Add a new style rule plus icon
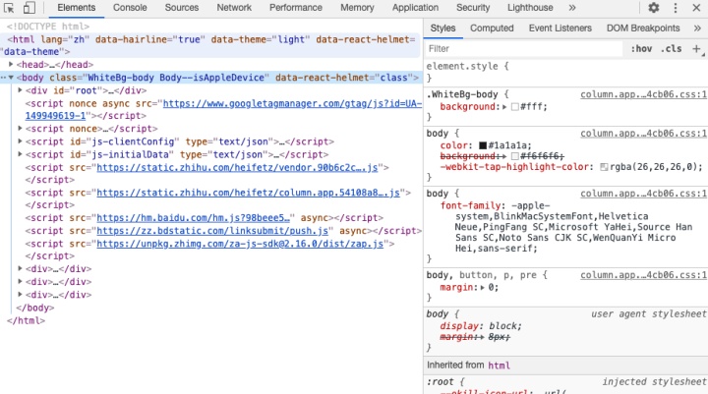Screen dimensions: 708x394 point(697,49)
